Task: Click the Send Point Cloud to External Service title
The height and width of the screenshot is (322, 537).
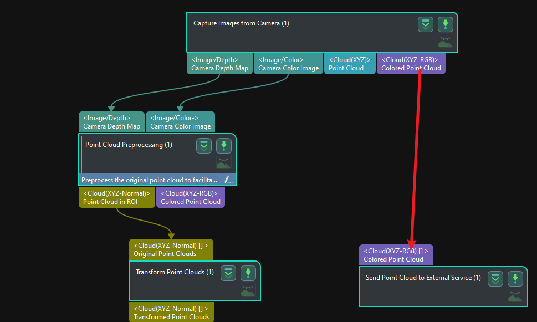Action: coord(423,278)
